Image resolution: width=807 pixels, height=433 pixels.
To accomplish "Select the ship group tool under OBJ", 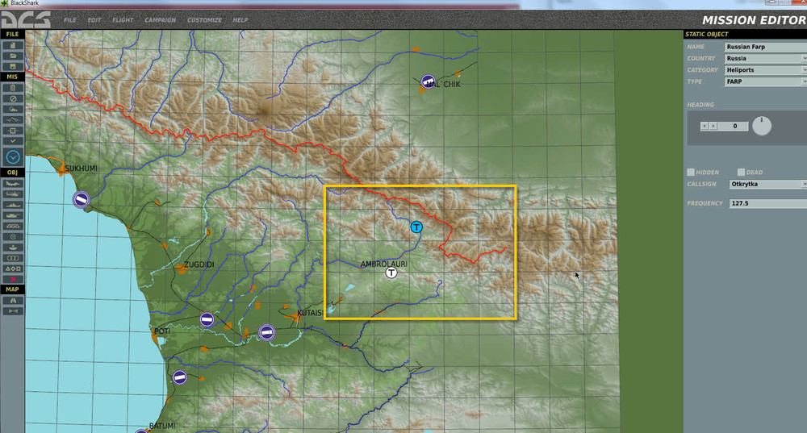I will [13, 205].
